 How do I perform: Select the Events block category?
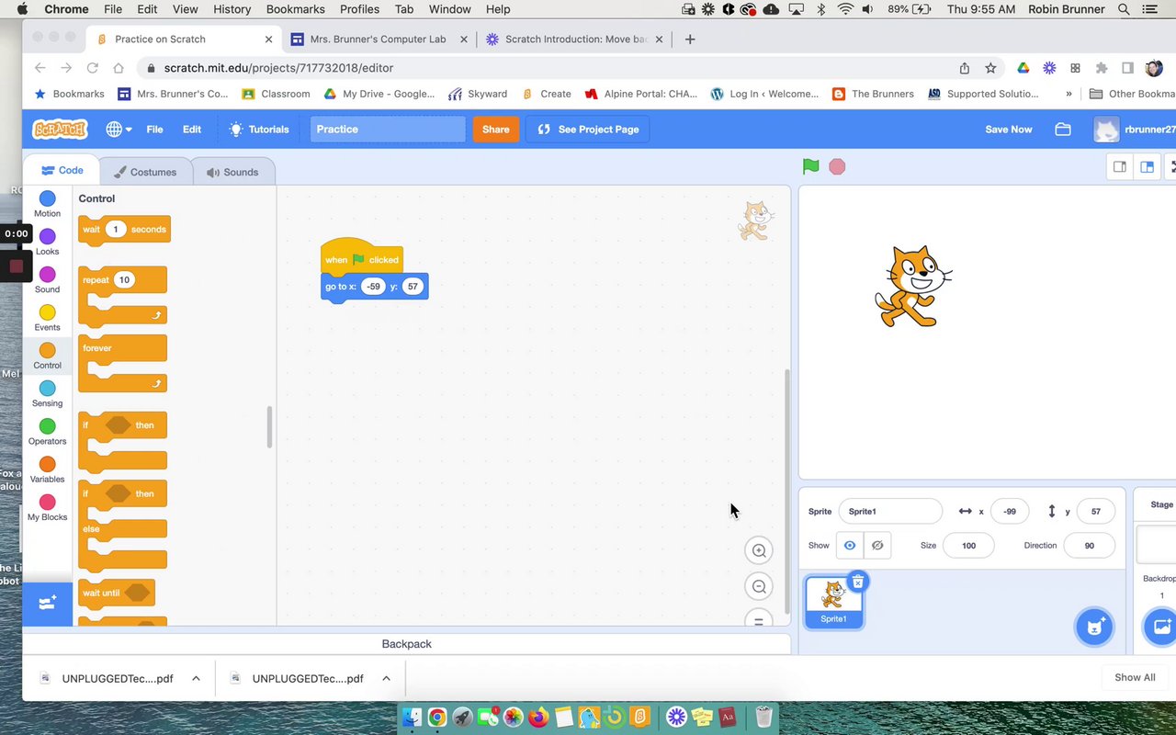pos(47,318)
